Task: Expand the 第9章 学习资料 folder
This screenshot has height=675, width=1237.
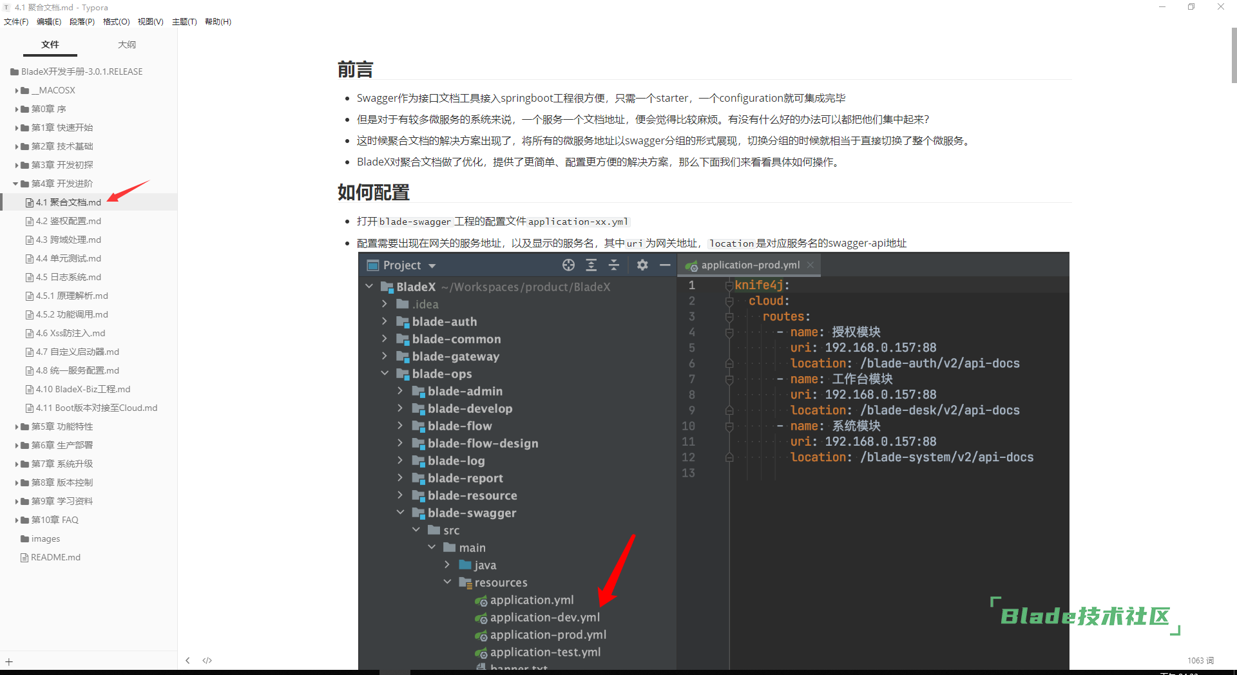Action: point(17,501)
